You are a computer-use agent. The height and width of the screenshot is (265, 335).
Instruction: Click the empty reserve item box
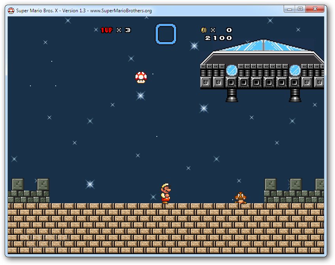coord(166,34)
